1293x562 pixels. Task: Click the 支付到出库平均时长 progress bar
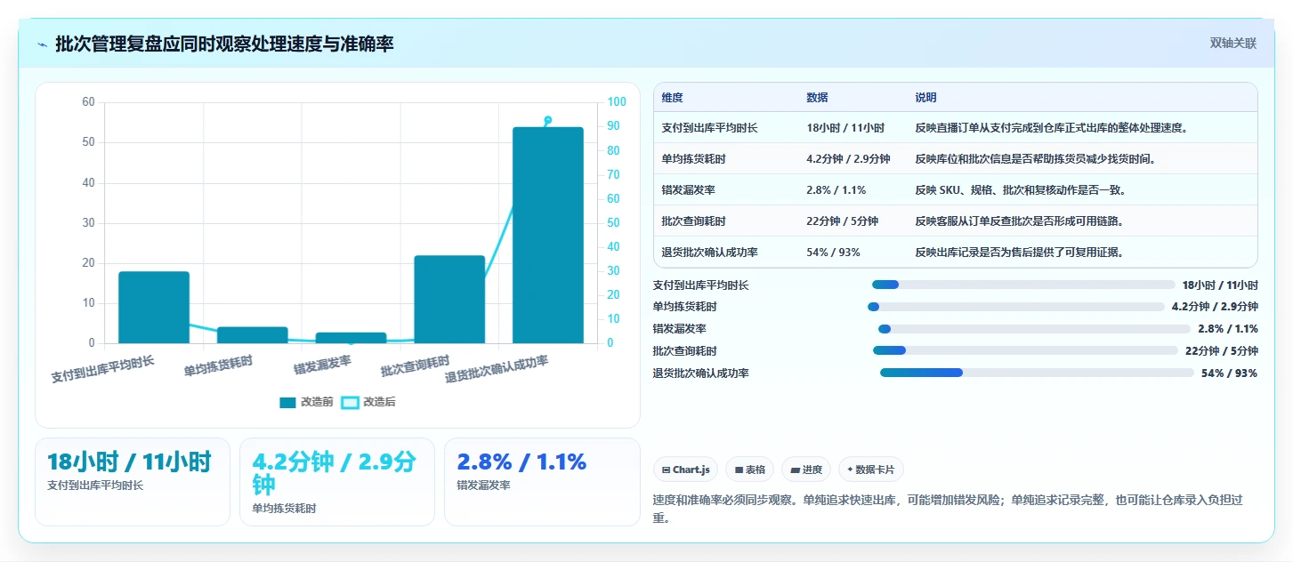[x=1023, y=285]
